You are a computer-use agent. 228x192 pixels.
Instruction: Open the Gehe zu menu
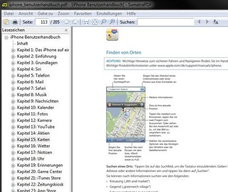[x=45, y=14]
